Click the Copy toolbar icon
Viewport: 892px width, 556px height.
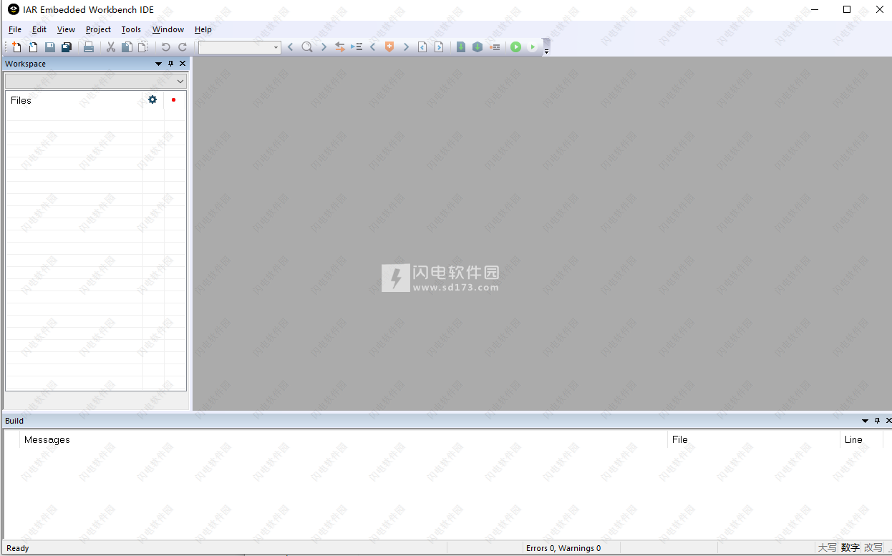tap(127, 47)
